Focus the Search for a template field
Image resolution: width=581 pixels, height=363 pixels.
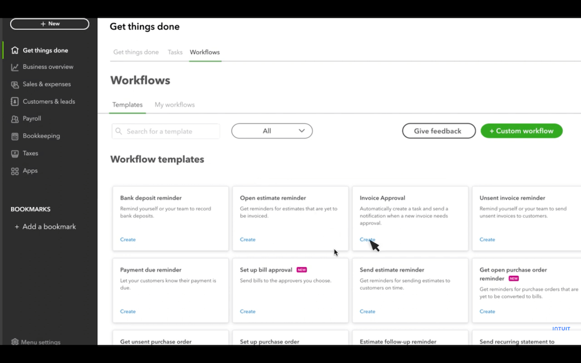(166, 131)
